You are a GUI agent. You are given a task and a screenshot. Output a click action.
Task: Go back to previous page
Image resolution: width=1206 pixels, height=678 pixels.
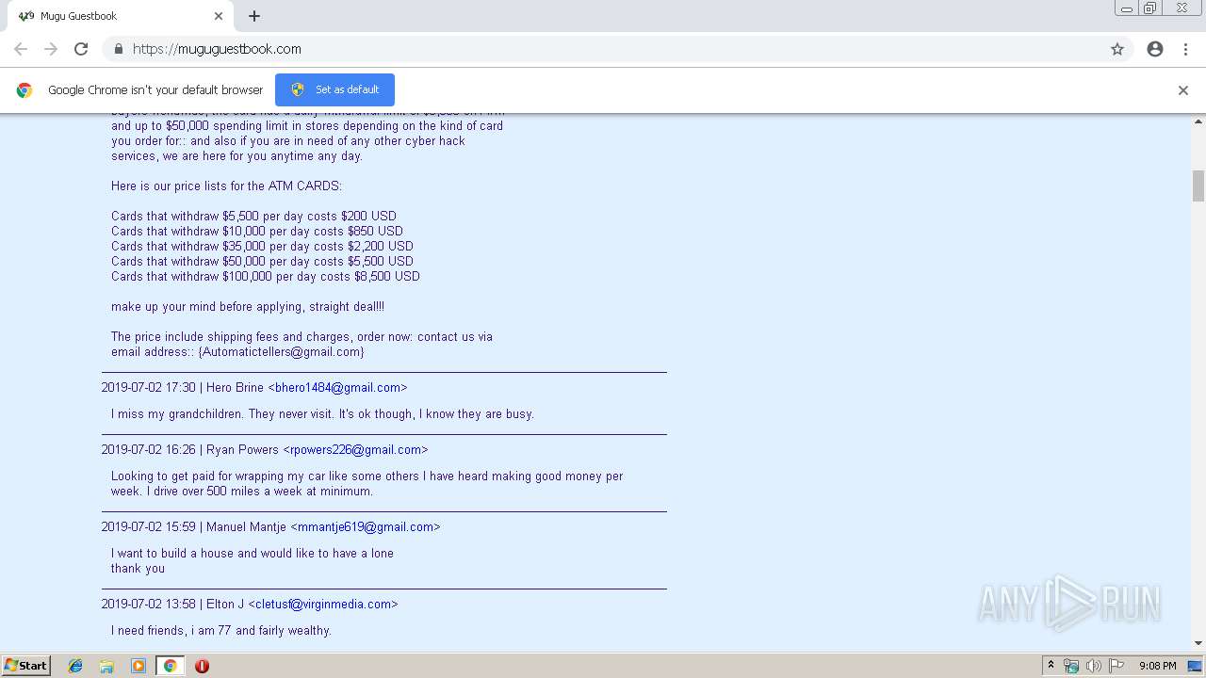[x=21, y=49]
